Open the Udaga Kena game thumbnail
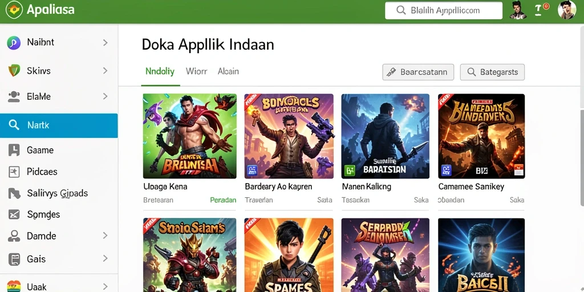This screenshot has height=292, width=584. click(x=189, y=136)
